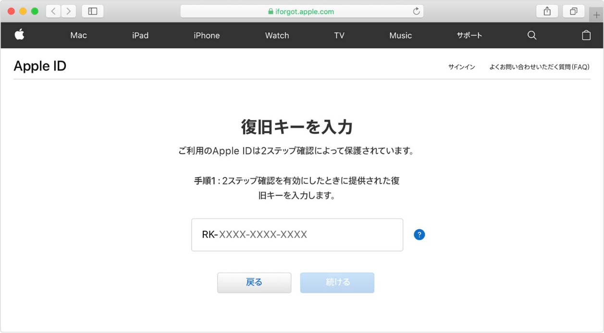
Task: Click the 戻る button
Action: point(254,283)
